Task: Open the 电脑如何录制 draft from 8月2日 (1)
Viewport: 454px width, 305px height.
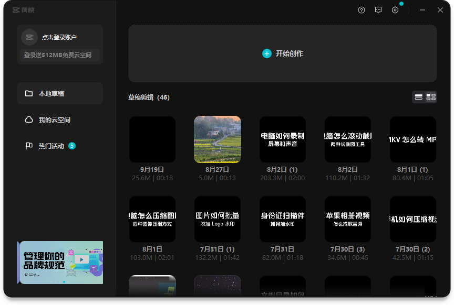Action: click(283, 139)
